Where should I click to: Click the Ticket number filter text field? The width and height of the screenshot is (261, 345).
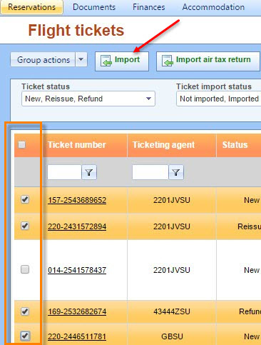click(x=64, y=172)
